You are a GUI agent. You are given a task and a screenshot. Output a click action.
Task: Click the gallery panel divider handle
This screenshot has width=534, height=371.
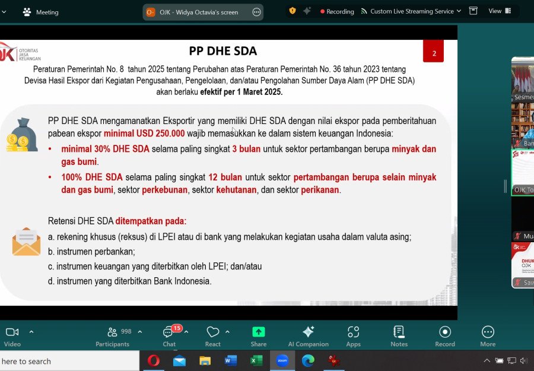coord(506,186)
